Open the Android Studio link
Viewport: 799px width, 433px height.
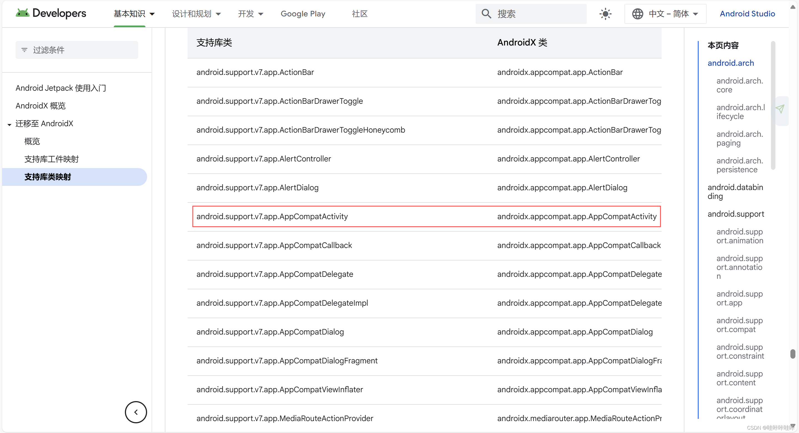tap(747, 14)
